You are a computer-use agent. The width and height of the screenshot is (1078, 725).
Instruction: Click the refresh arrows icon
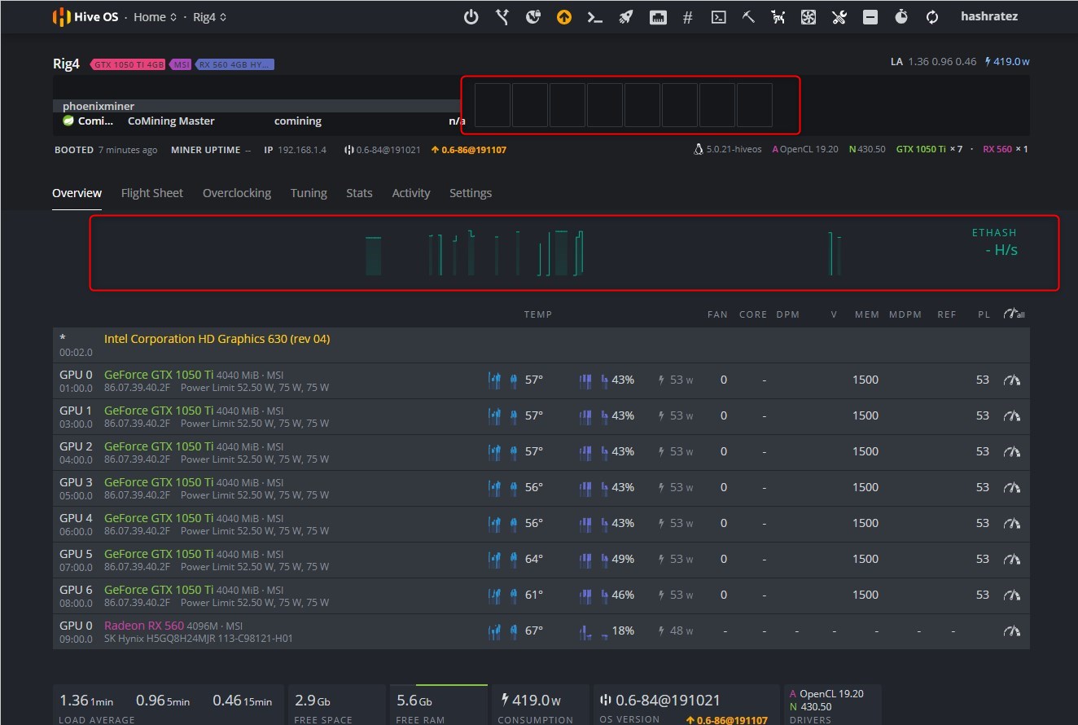(932, 17)
